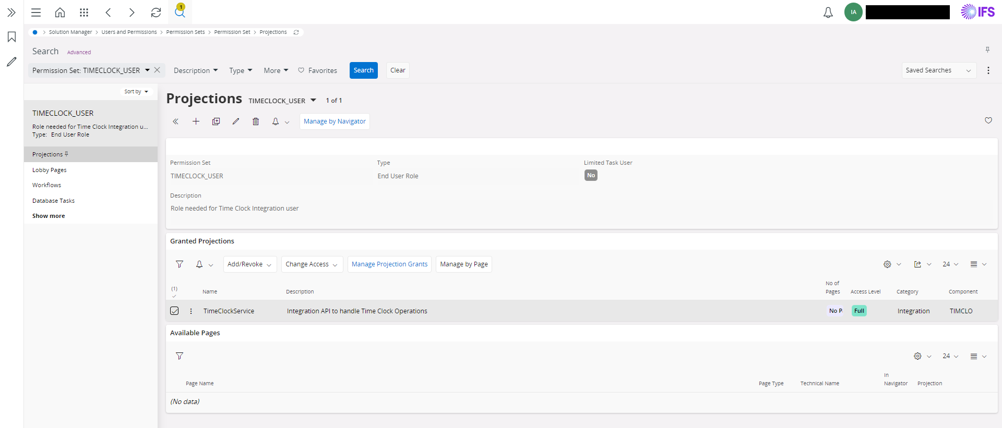The image size is (1002, 428).
Task: Click the filter icon in Granted Projections
Action: (x=180, y=264)
